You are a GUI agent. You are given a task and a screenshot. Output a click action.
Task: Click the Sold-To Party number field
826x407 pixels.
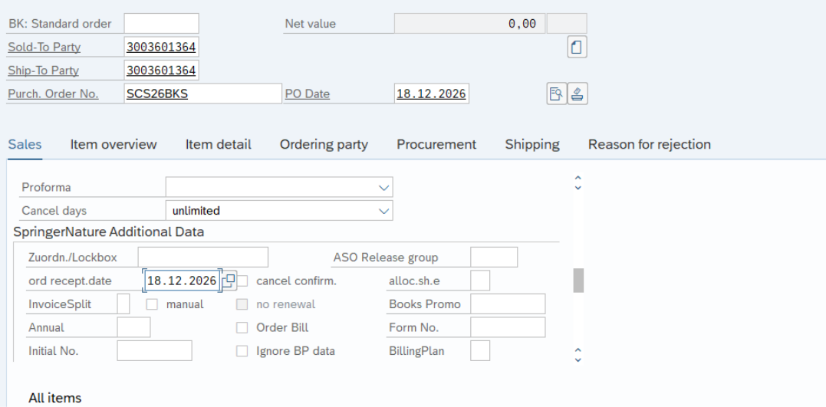pos(162,47)
